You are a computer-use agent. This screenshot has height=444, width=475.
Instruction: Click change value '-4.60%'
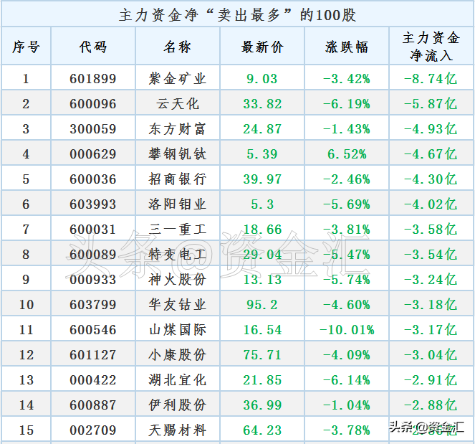pos(347,305)
